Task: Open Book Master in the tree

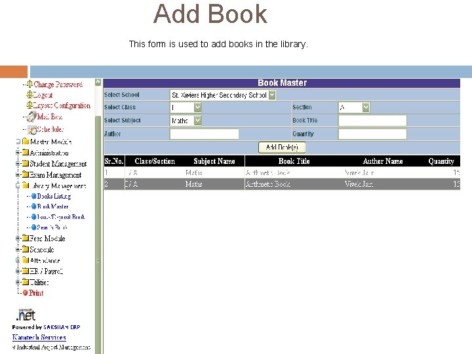Action: [x=53, y=206]
